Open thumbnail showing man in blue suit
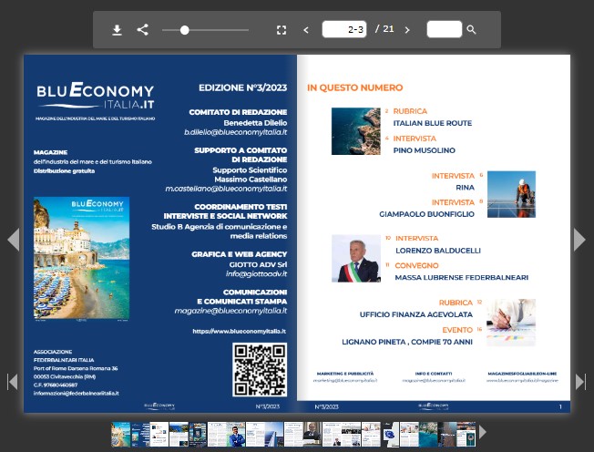Viewport: 594px width, 452px height. (236, 434)
